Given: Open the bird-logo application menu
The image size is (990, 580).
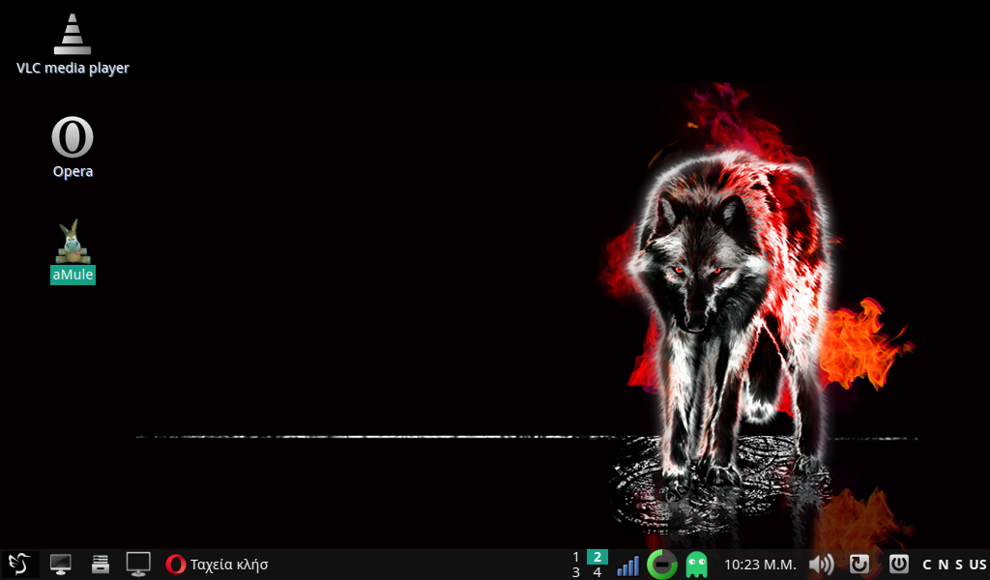Looking at the screenshot, I should 19,564.
